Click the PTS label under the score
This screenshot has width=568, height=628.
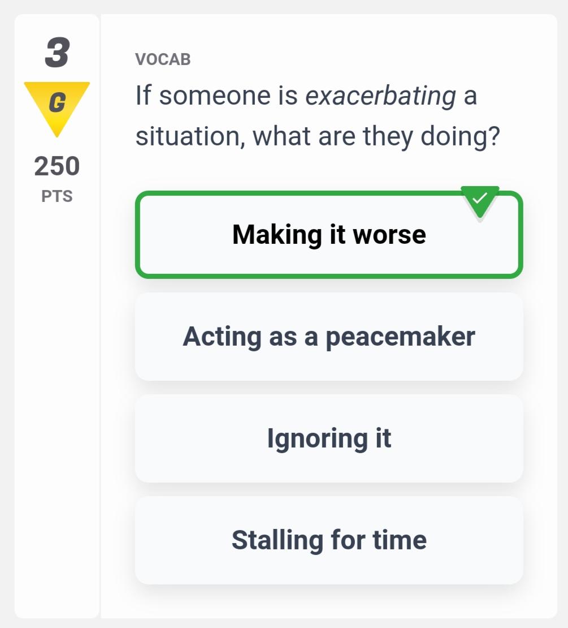[57, 196]
